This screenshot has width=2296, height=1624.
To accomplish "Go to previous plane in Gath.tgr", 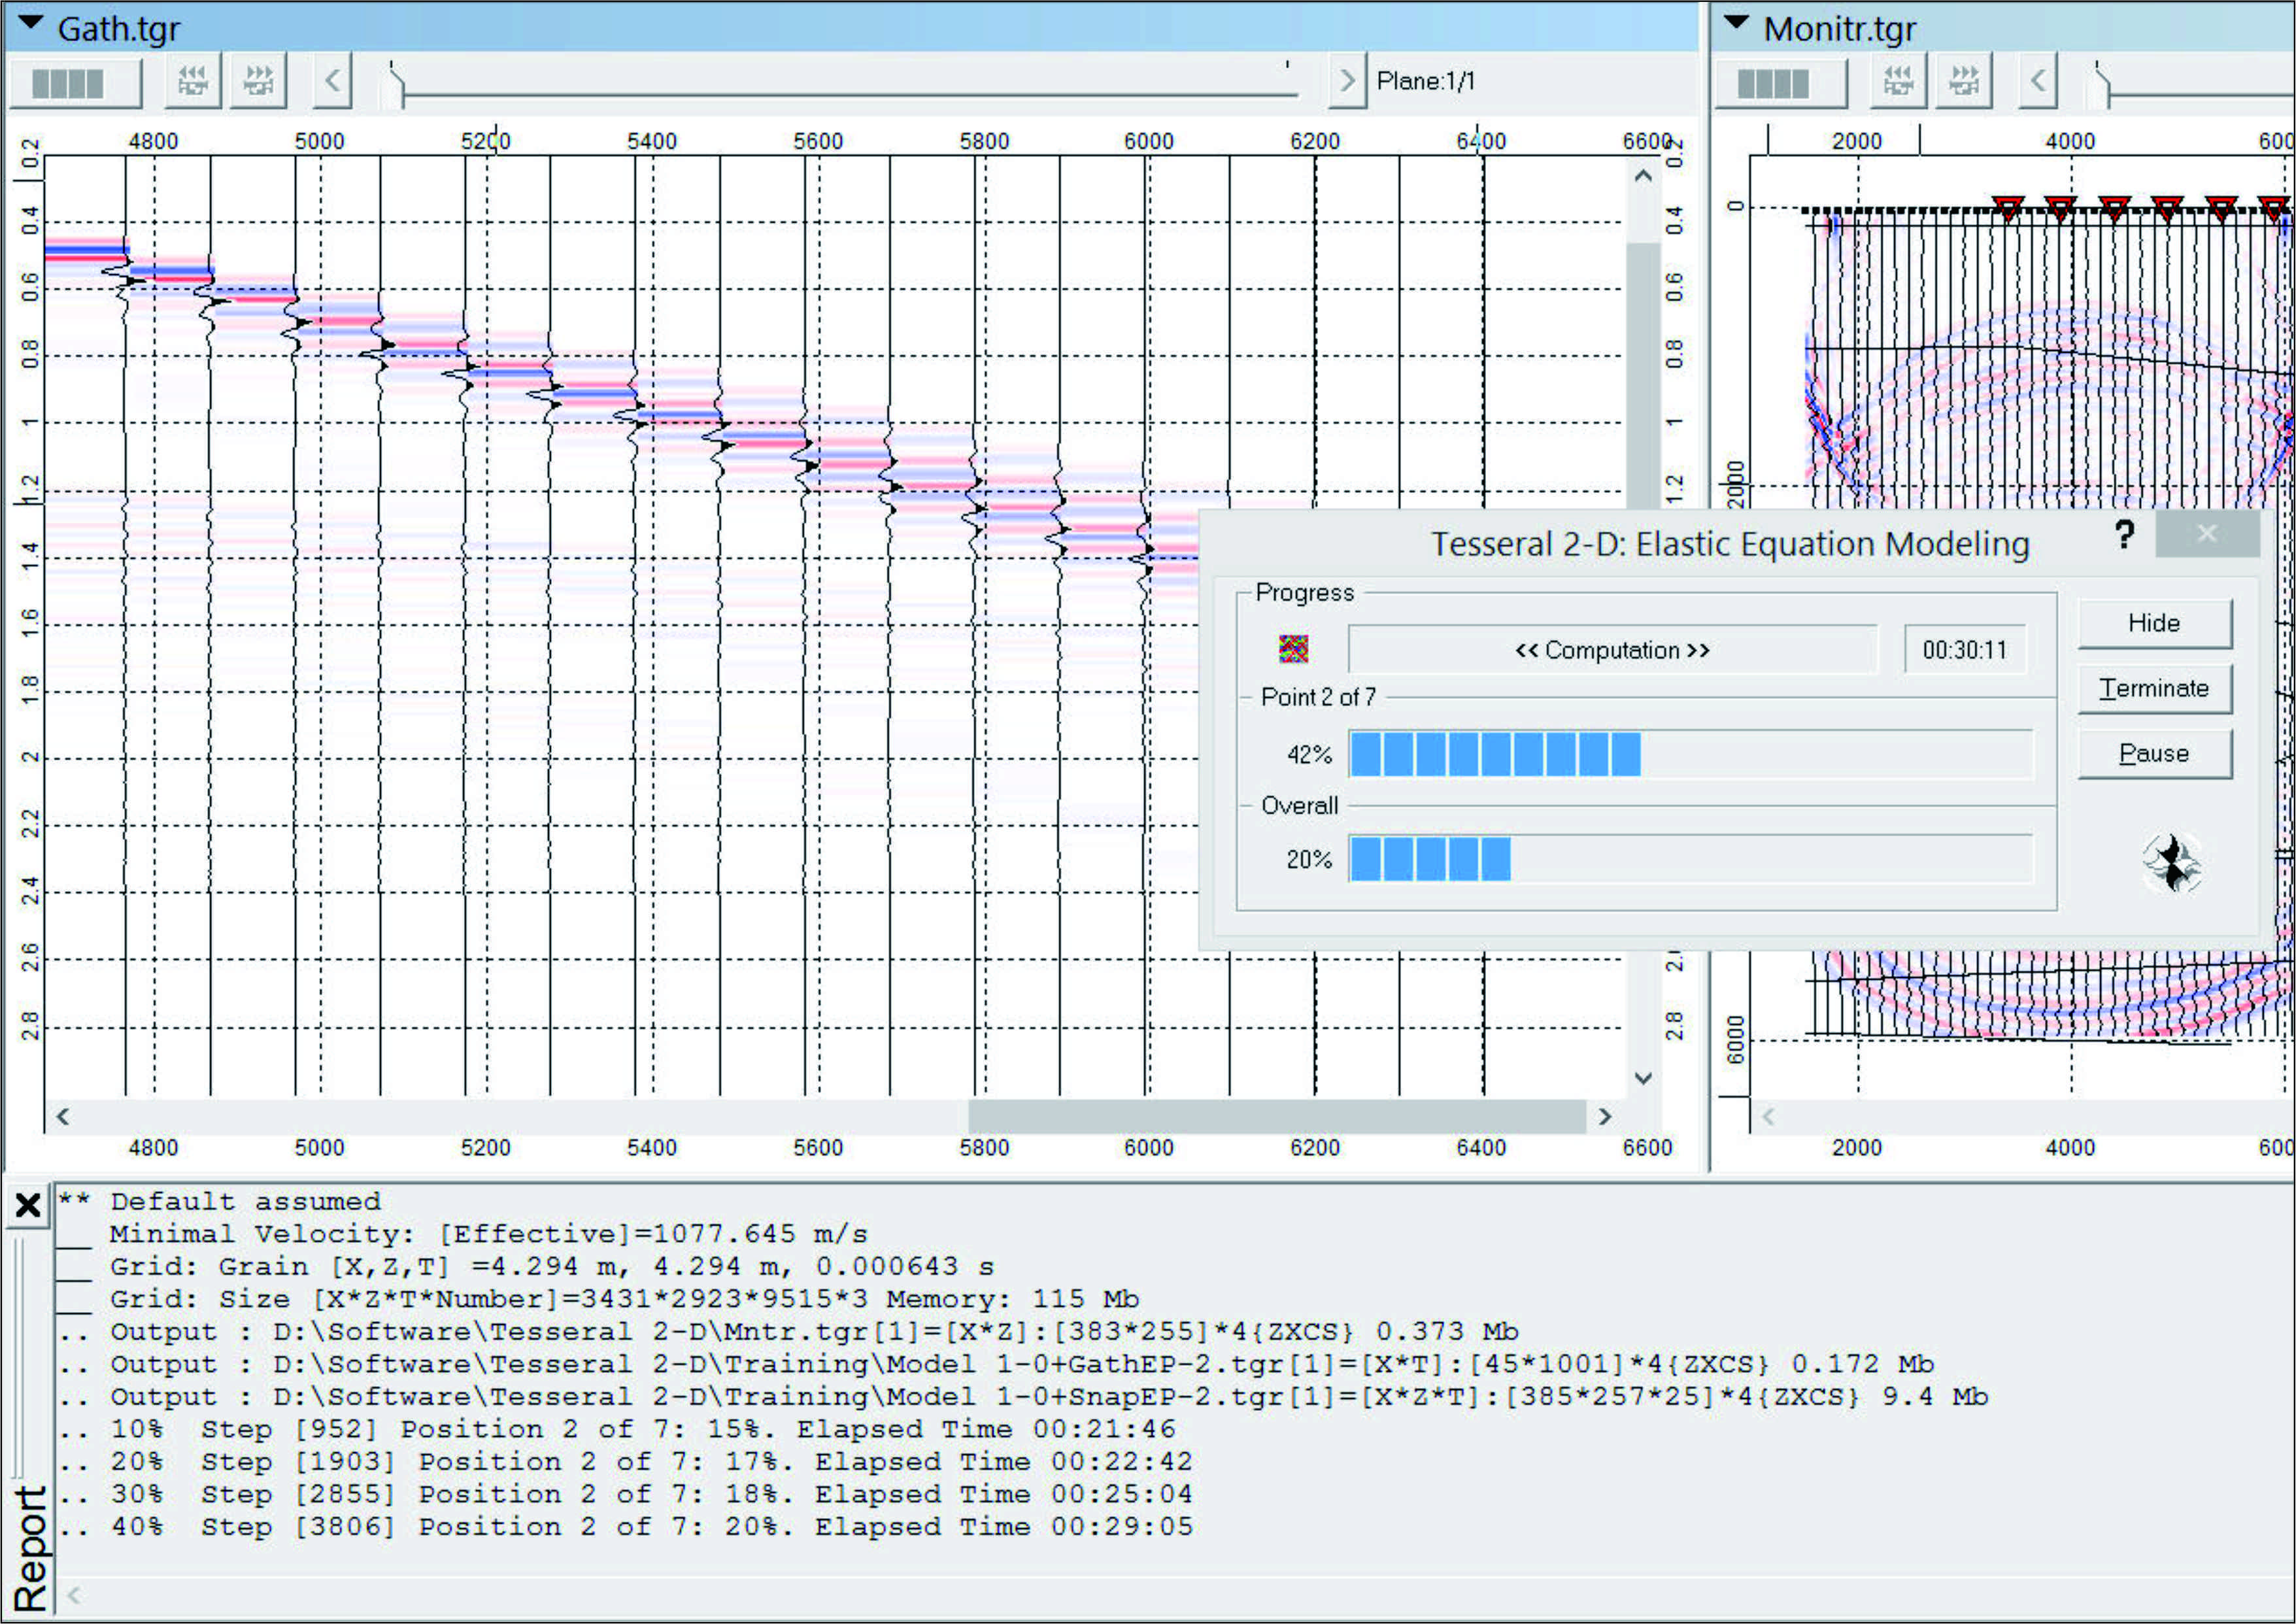I will click(x=334, y=81).
